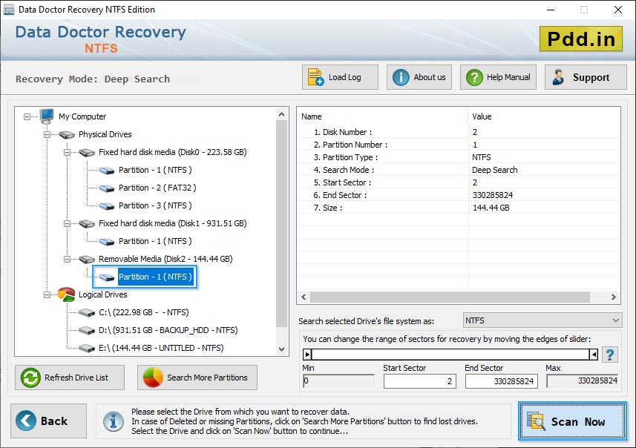The width and height of the screenshot is (636, 448).
Task: Click the sector range slider track
Action: coord(450,355)
